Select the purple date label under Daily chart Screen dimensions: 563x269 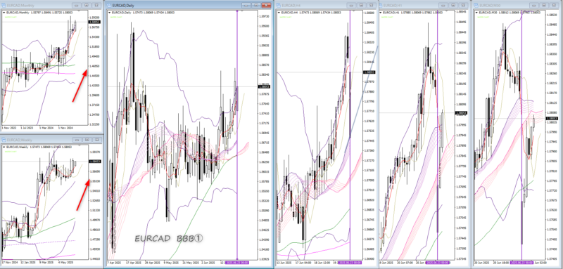click(237, 263)
